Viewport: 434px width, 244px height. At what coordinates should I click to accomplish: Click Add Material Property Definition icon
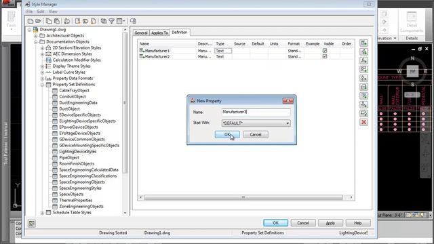363,87
